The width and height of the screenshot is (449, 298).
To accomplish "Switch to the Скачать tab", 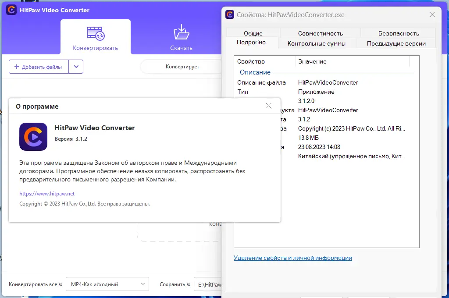I will [181, 37].
